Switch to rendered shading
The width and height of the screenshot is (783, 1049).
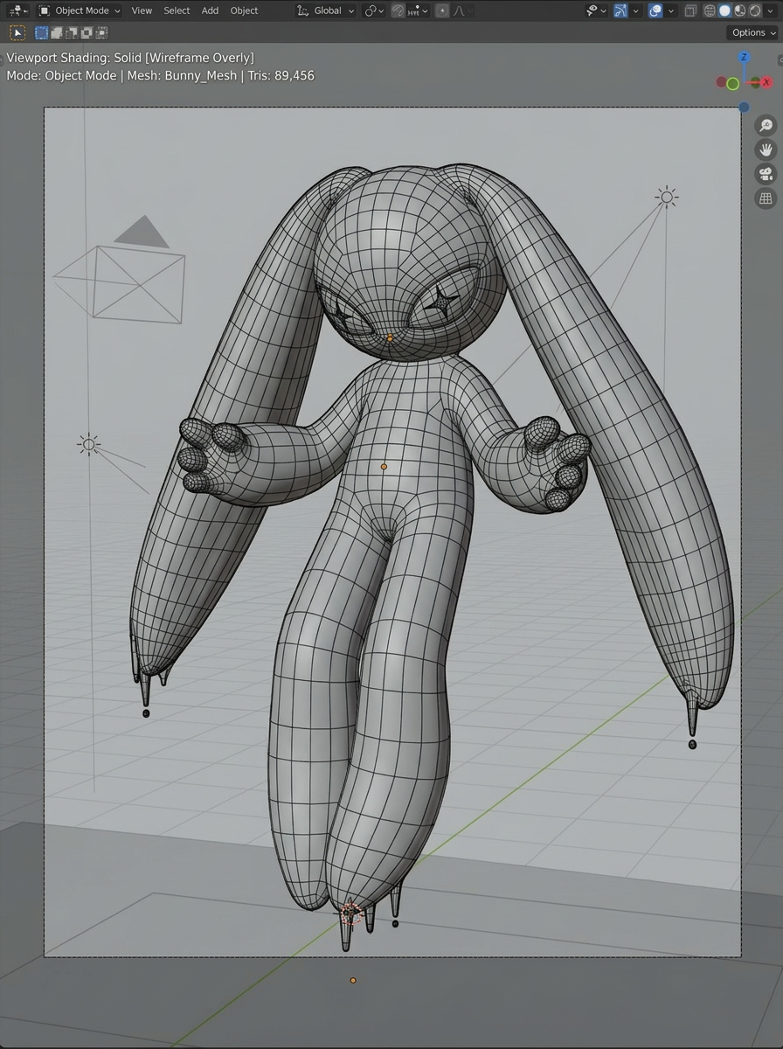click(x=754, y=10)
